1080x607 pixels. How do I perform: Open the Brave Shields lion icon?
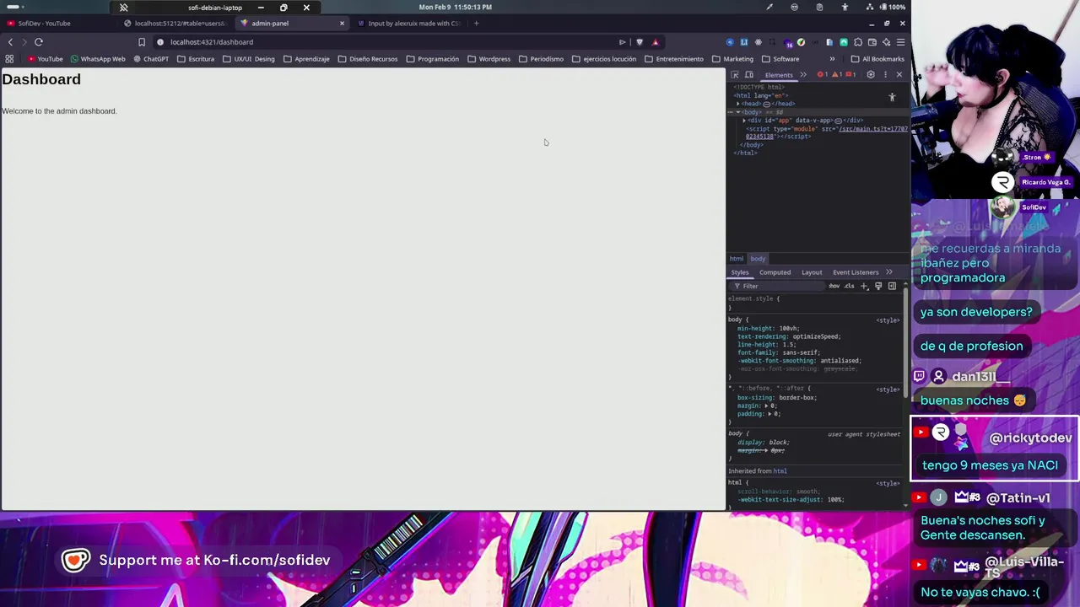click(x=639, y=42)
